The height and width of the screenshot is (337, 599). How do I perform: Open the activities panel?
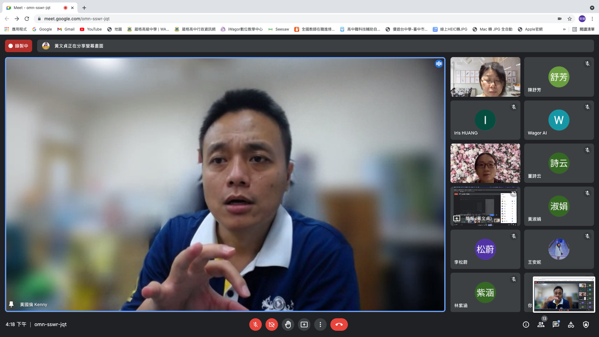[571, 325]
